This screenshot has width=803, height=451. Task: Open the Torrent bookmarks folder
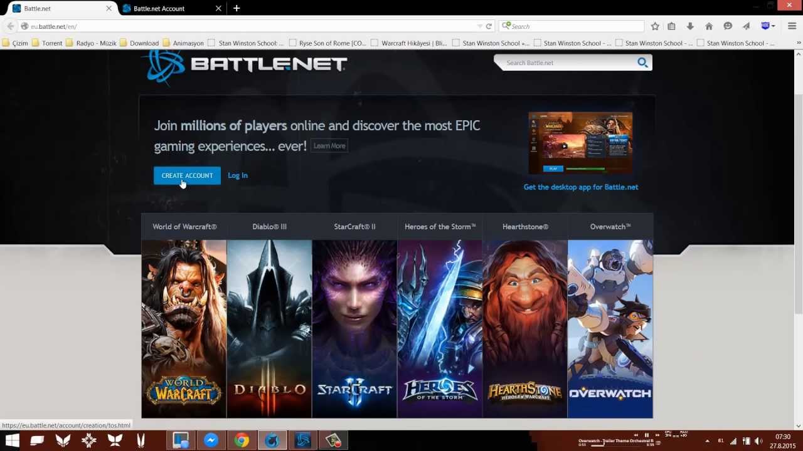(x=47, y=43)
